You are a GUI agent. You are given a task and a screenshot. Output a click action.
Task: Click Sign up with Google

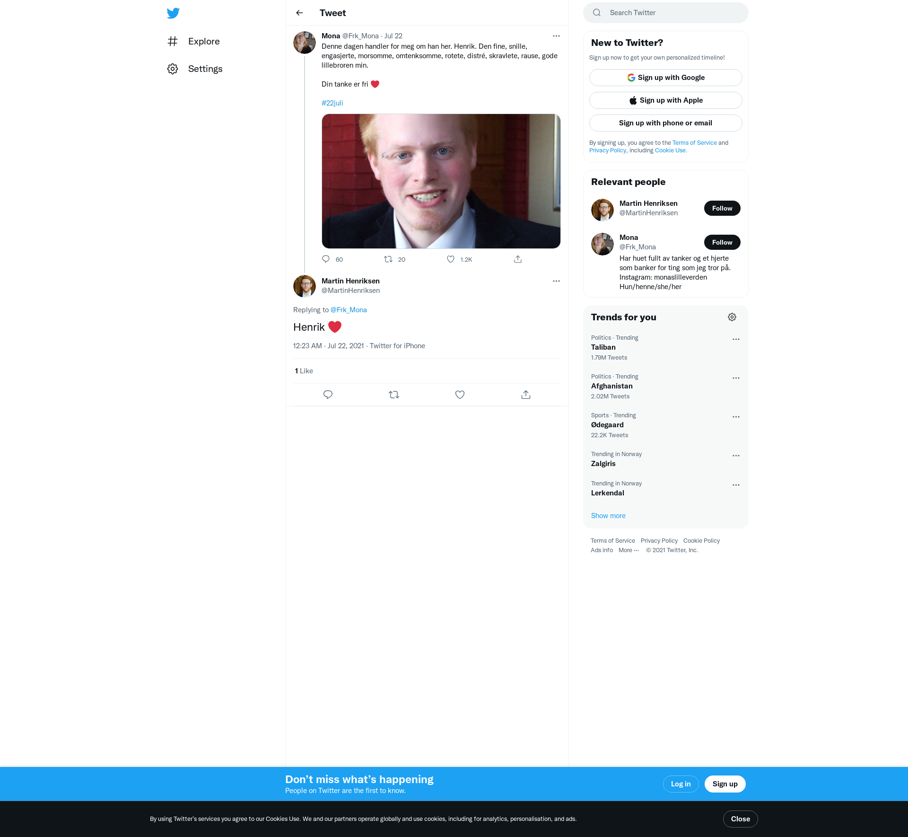(x=665, y=78)
